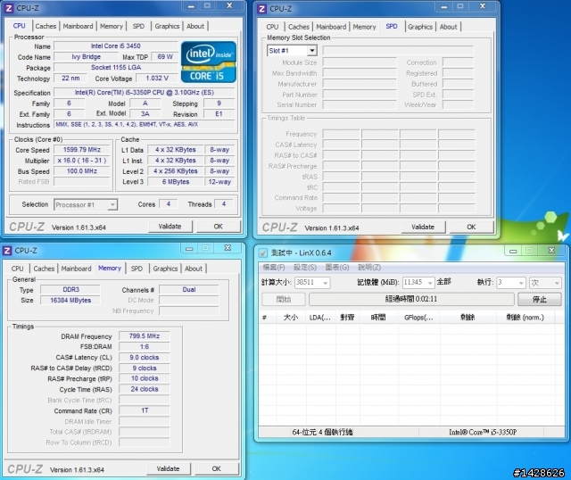The width and height of the screenshot is (571, 480).
Task: Open Mainboard tab in bottom-left Memory window
Action: tap(76, 269)
